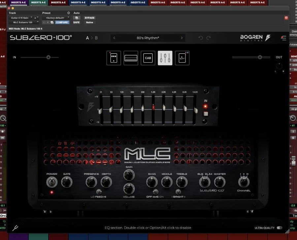Undo the last change with undo arrow
Image resolution: width=297 pixels, height=240 pixels.
[201, 38]
